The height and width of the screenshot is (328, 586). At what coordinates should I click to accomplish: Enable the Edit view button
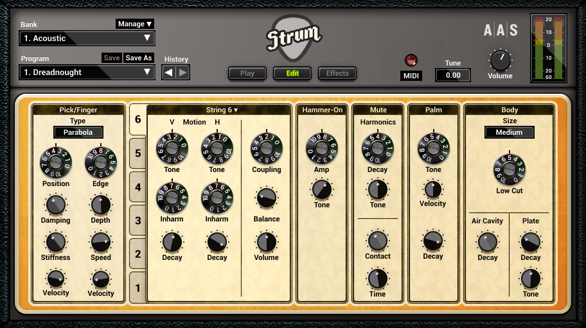(292, 73)
